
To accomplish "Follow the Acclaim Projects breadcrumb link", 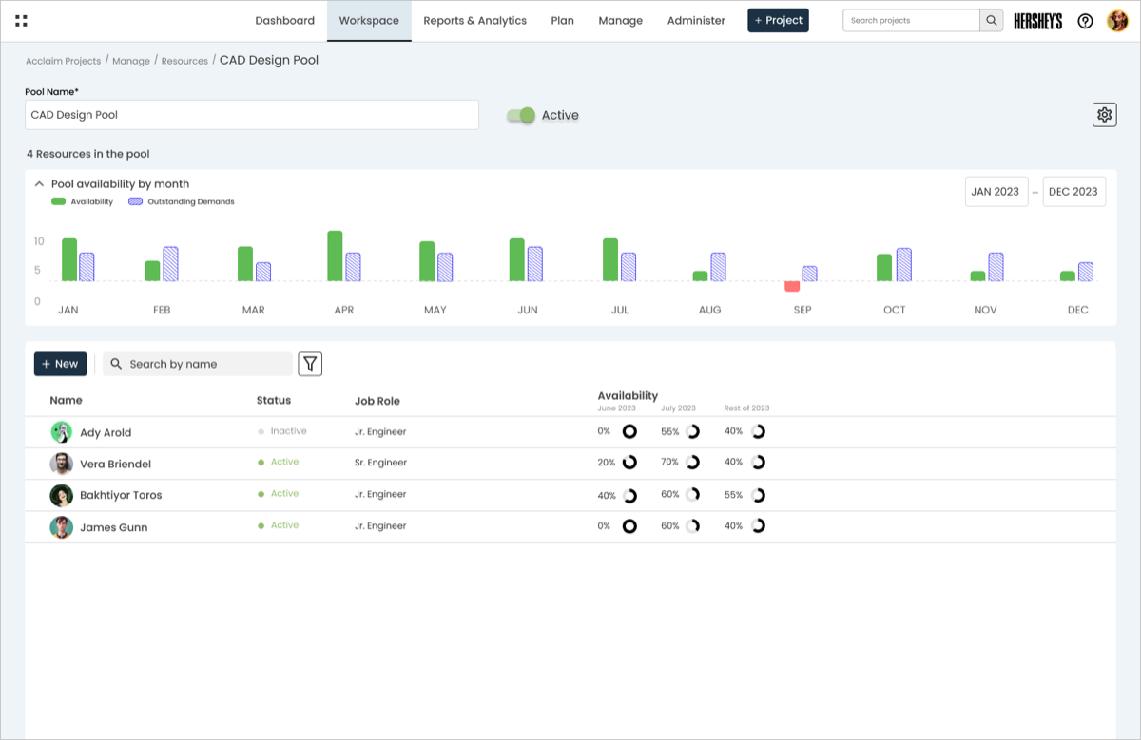I will tap(63, 61).
